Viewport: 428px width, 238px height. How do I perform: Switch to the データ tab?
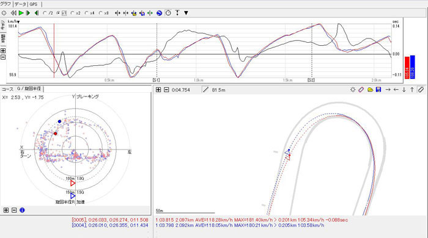[x=20, y=4]
